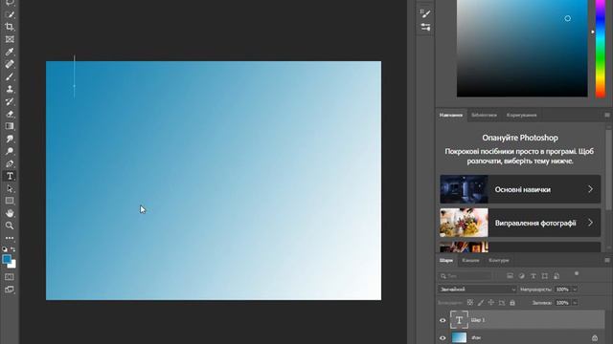Switch to the 'Коригування' tab
Image resolution: width=613 pixels, height=344 pixels.
521,115
